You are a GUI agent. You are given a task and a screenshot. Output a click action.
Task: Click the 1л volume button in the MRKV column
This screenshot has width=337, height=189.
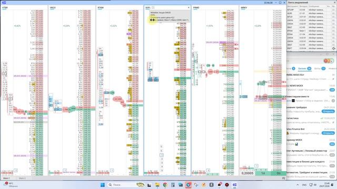pyautogui.click(x=263, y=173)
